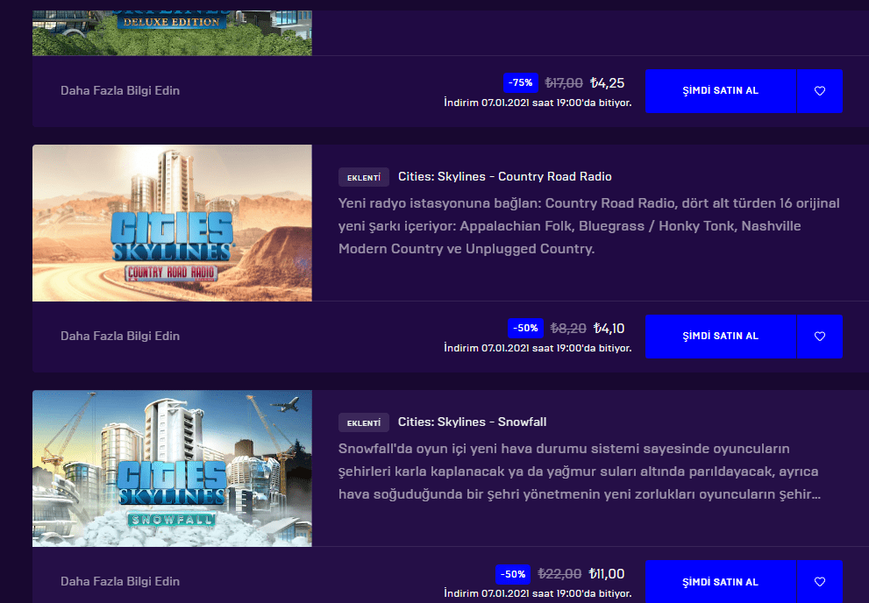869x603 pixels.
Task: Add Country Road Radio to wishlist heart
Action: (820, 336)
